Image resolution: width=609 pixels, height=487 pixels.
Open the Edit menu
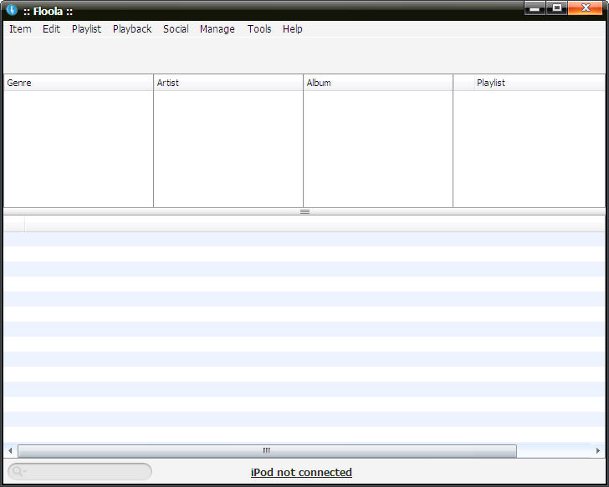(x=51, y=29)
